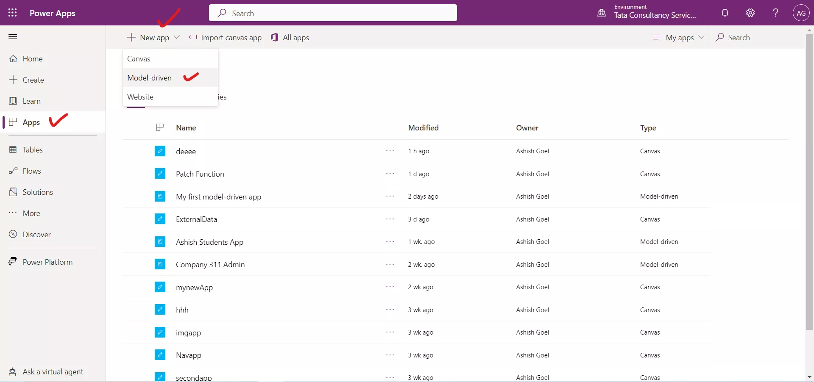
Task: Click the Power Platform sidebar icon
Action: pos(13,261)
